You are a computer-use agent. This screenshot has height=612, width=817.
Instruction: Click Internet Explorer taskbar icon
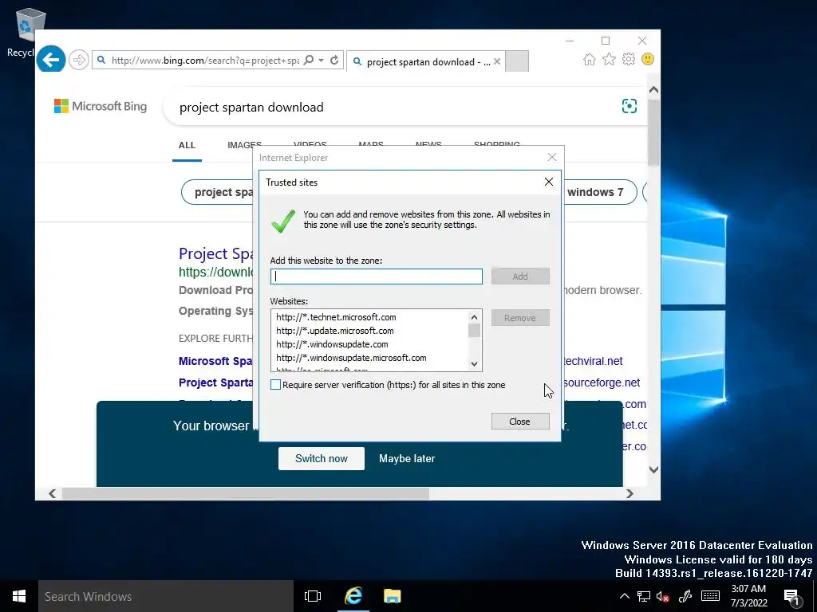point(353,596)
